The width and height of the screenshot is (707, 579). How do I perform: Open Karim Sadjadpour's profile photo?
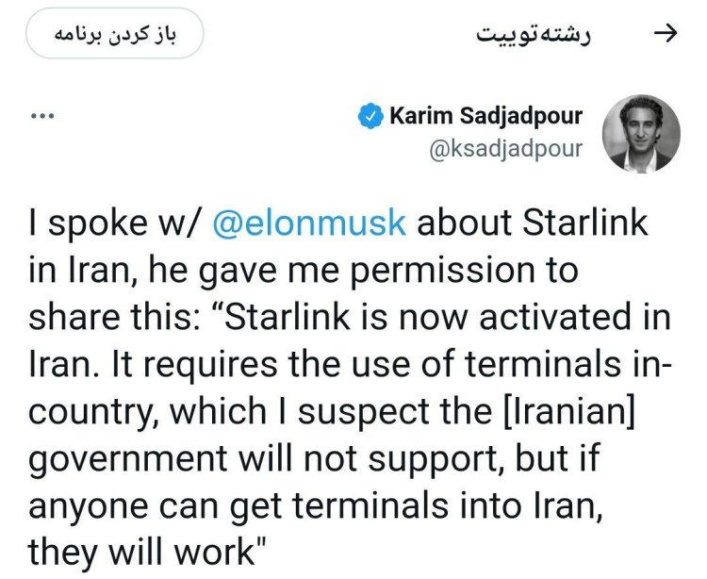click(x=641, y=134)
